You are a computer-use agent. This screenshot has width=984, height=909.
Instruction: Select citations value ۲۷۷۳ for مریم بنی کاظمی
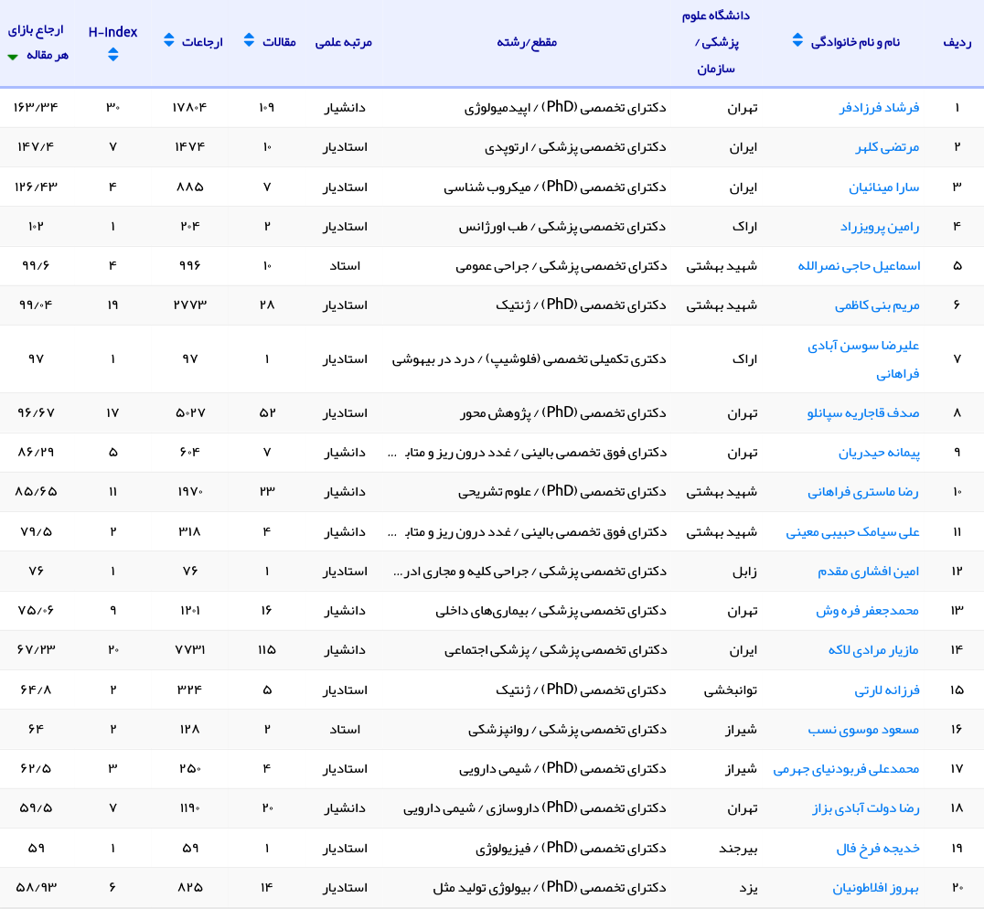pos(189,305)
